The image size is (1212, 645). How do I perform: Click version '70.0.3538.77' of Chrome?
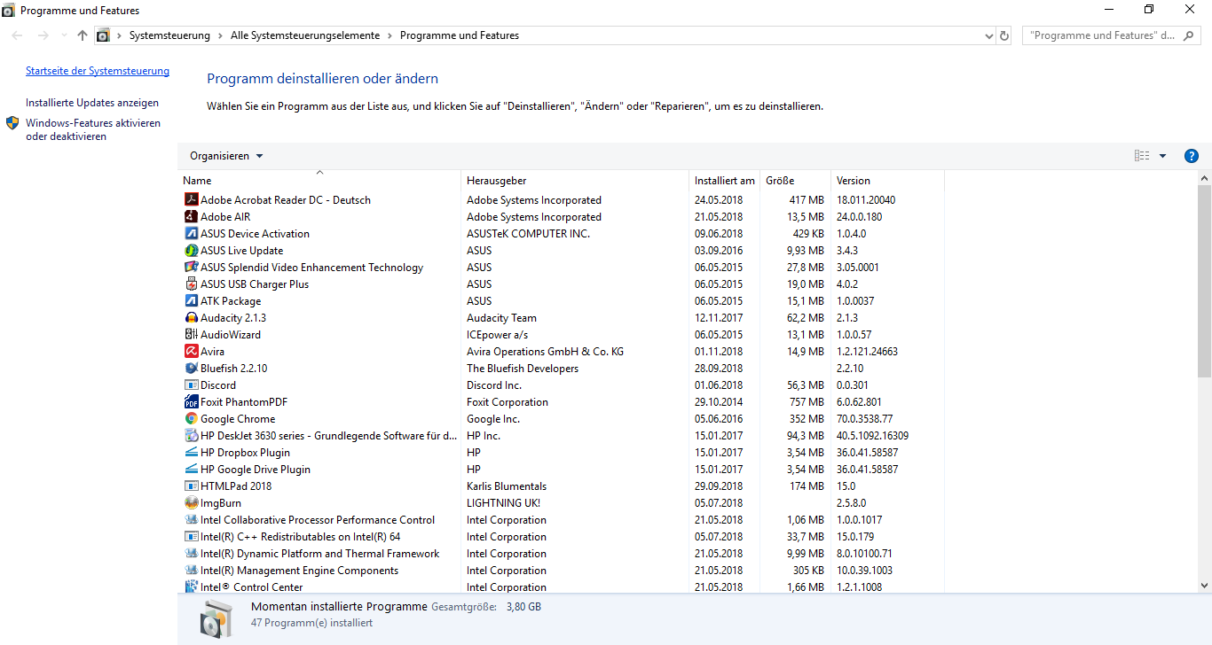coord(864,418)
